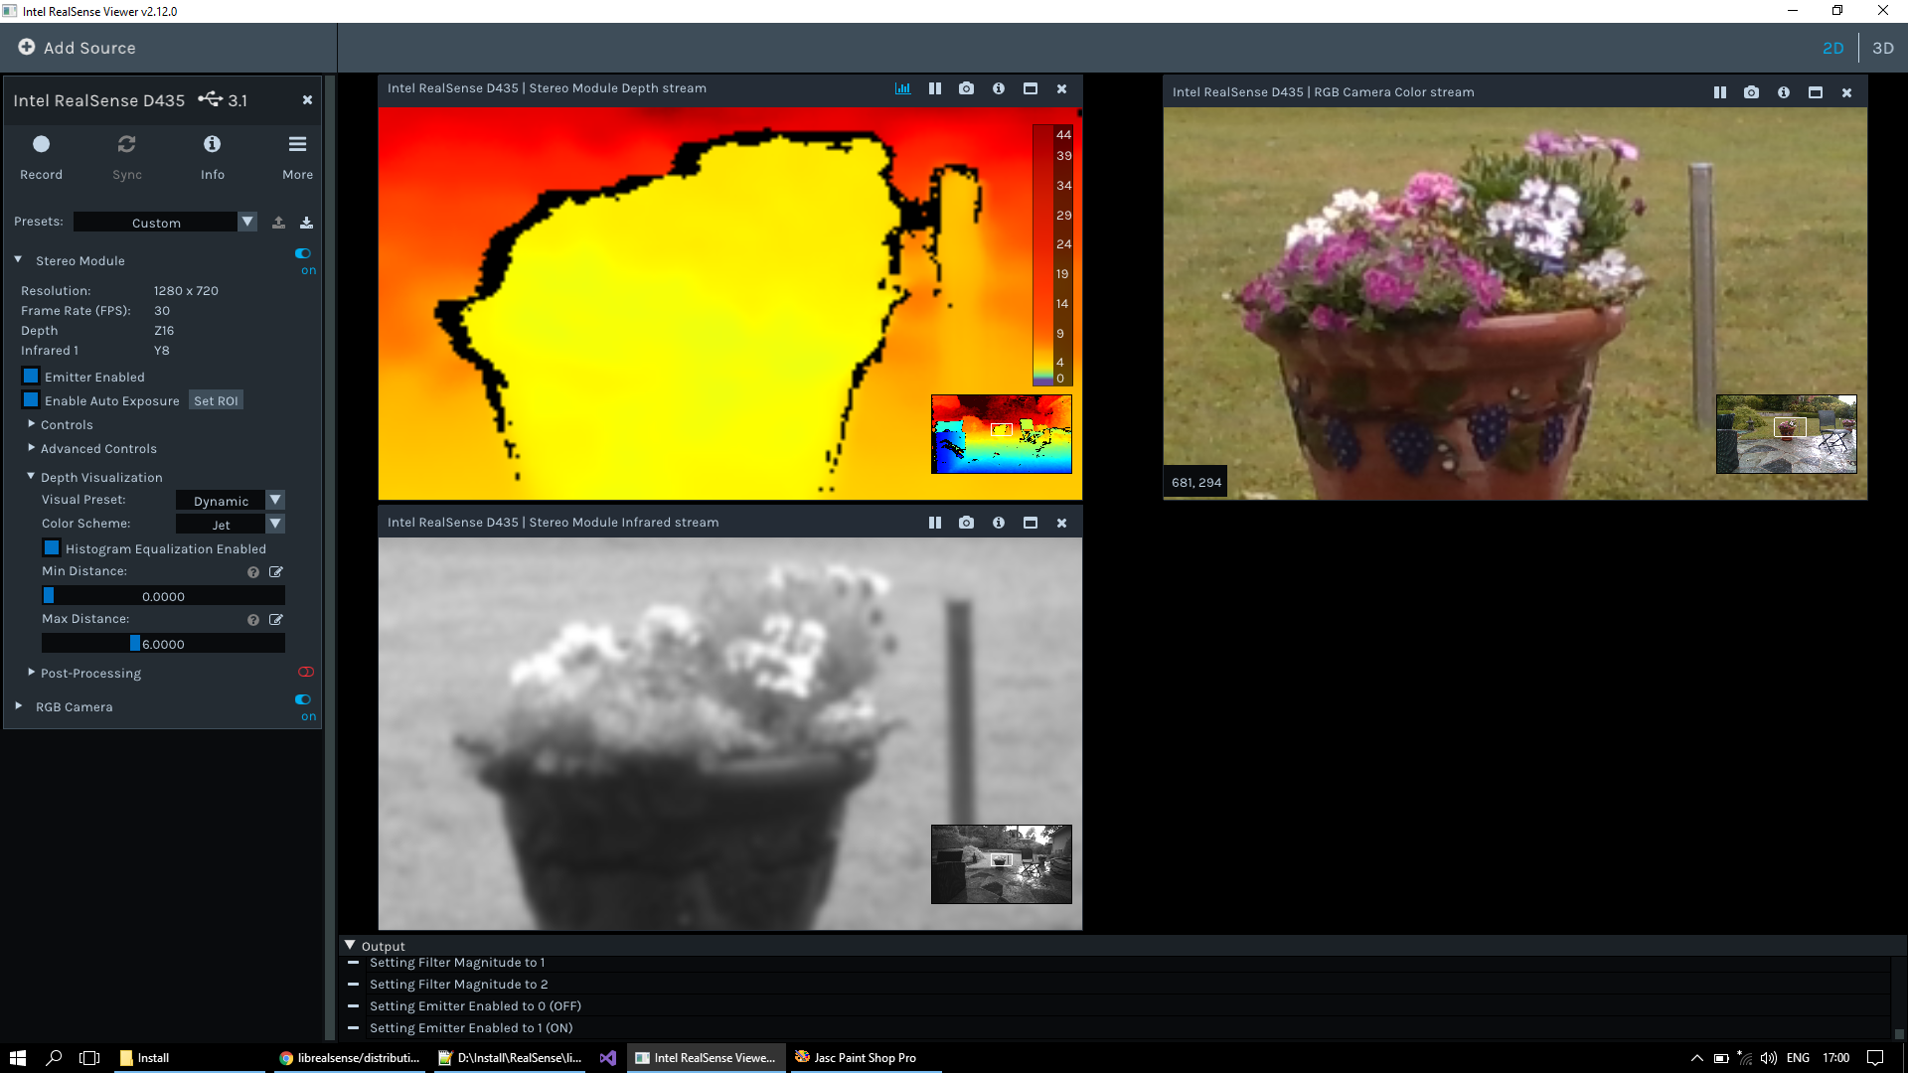
Task: Adjust the Min Distance slider
Action: [163, 596]
